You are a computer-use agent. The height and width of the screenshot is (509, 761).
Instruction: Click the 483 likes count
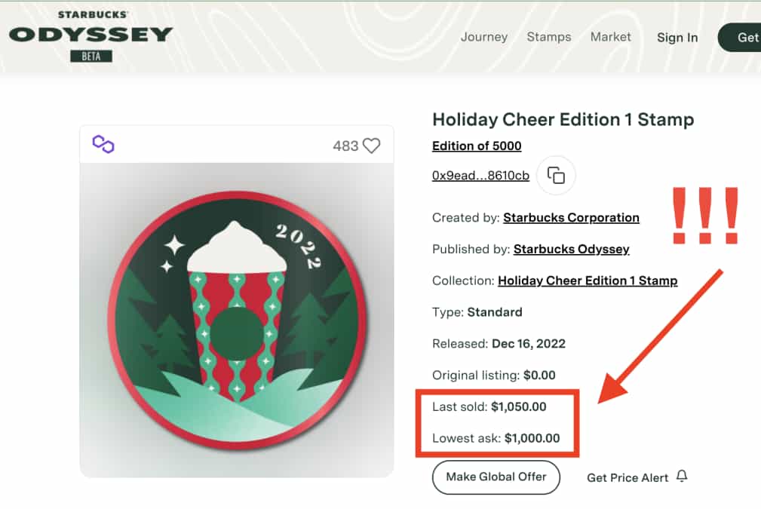point(345,146)
